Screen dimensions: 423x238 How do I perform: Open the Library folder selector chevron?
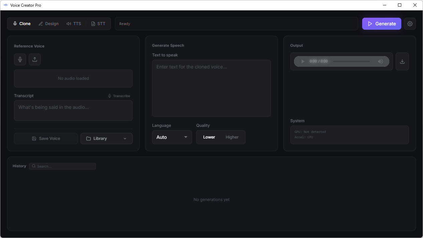click(125, 138)
